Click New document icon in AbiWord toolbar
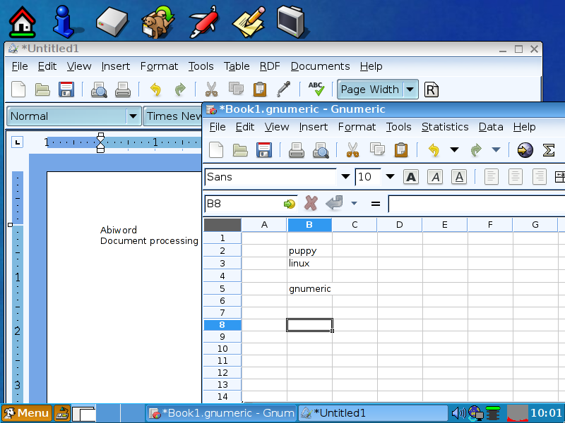This screenshot has height=423, width=565. (18, 90)
